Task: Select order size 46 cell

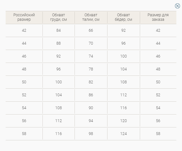Action: click(158, 56)
